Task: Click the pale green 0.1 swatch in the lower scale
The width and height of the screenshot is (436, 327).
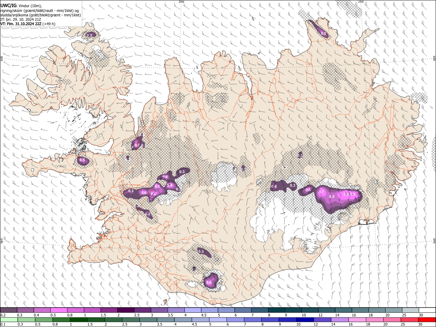Action: [9, 320]
